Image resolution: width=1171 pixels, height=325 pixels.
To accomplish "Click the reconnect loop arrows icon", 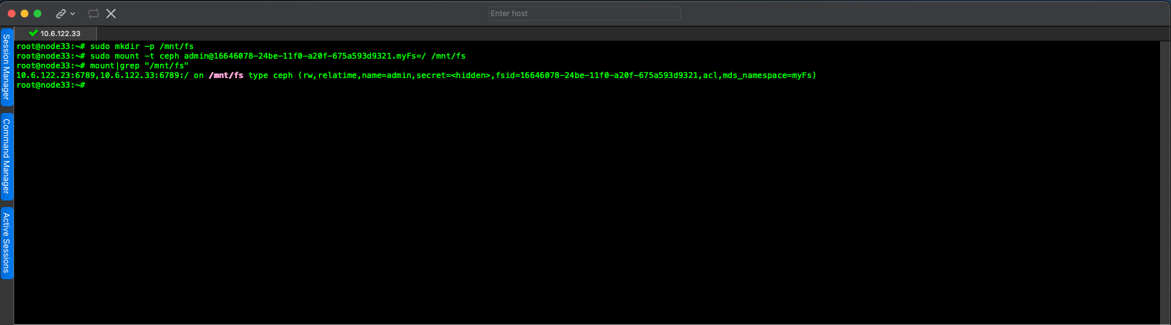I will 94,14.
